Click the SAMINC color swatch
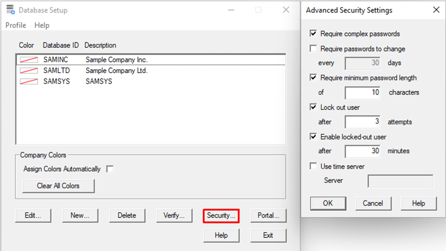The image size is (446, 251). tap(28, 59)
